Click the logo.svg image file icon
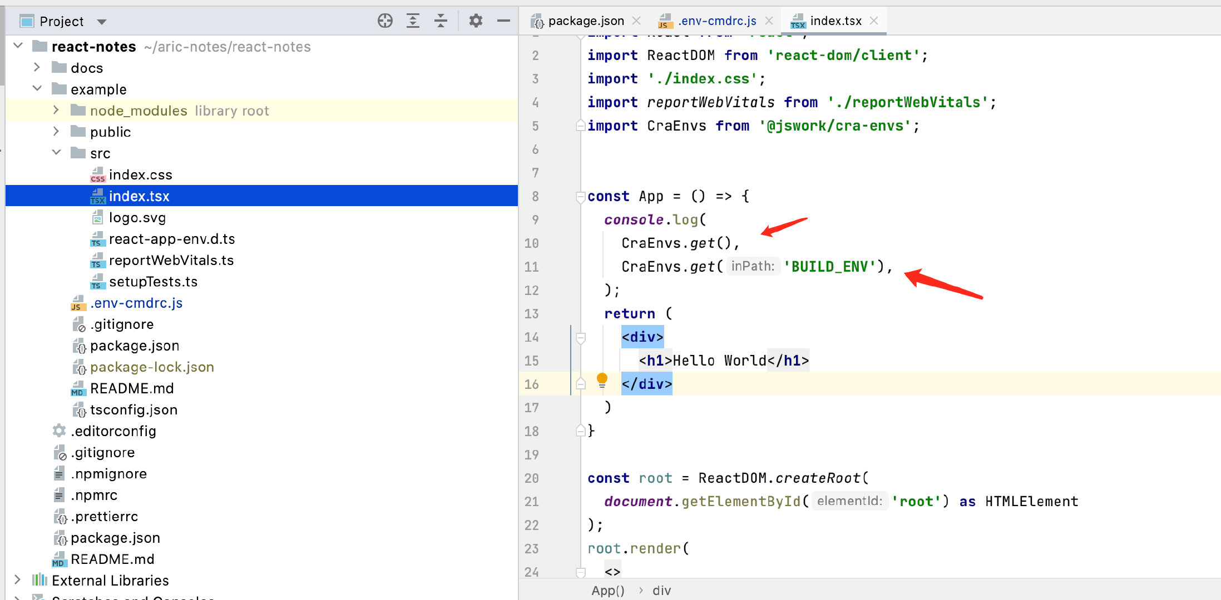The image size is (1221, 600). 97,217
